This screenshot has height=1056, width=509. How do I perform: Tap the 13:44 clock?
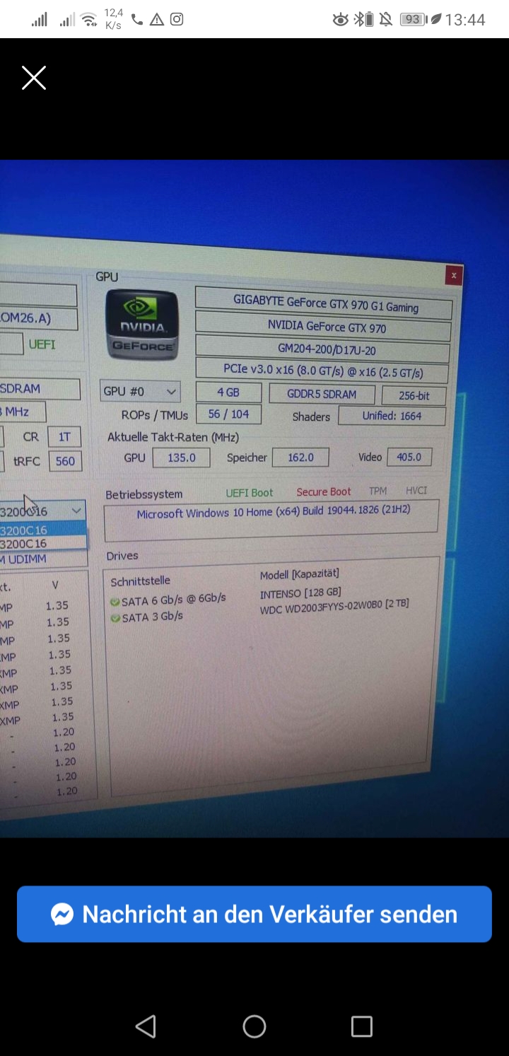tap(465, 20)
